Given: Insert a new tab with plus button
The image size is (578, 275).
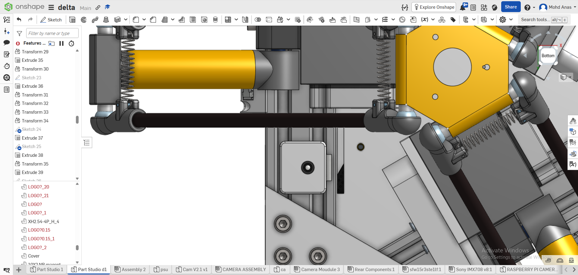Looking at the screenshot, I should pyautogui.click(x=19, y=270).
